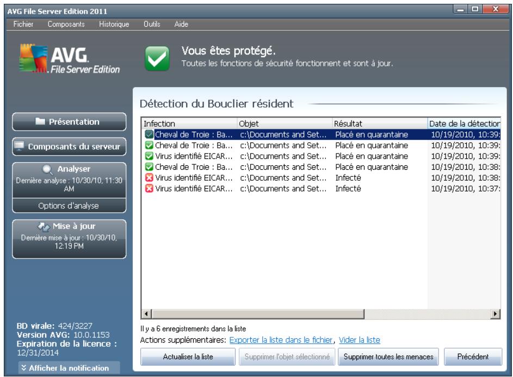
Task: Click green check icon of quarantined Virus identifié EICAR row
Action: pos(149,156)
